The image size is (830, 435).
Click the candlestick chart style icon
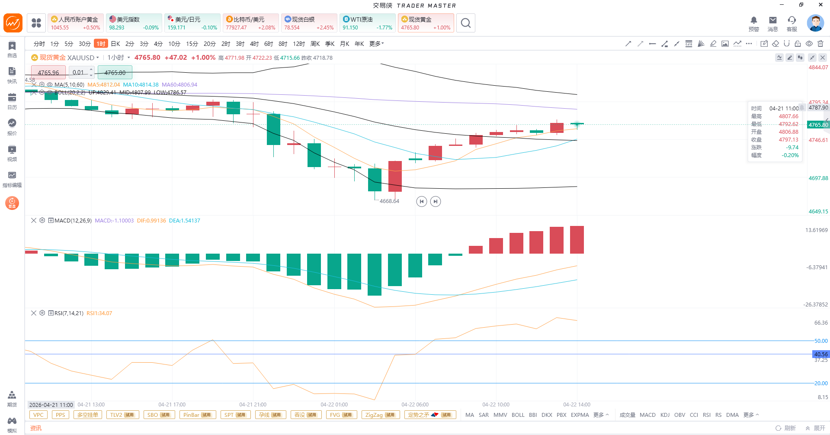pyautogui.click(x=801, y=58)
